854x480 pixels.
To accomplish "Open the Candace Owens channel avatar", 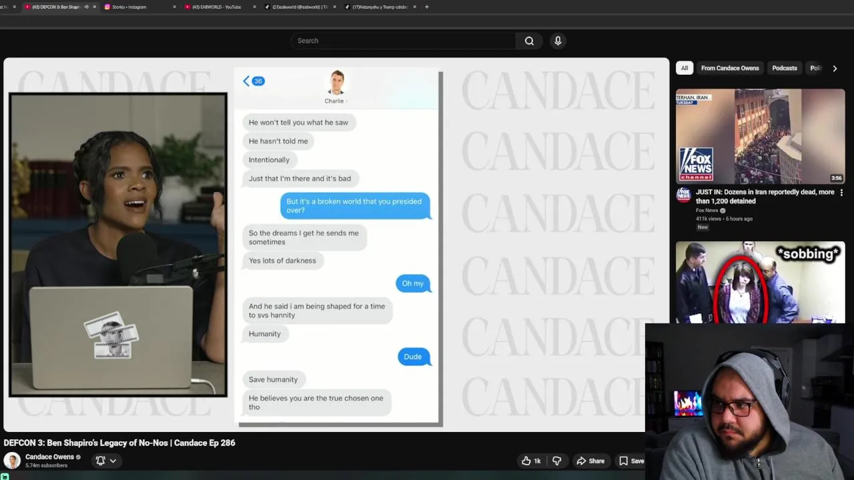I will (12, 461).
